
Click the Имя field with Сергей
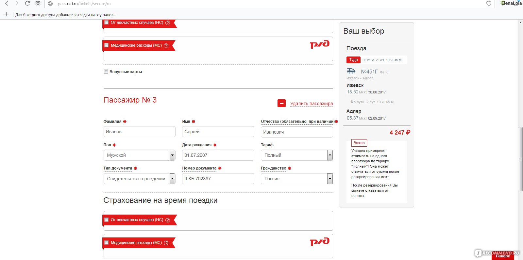(x=218, y=132)
